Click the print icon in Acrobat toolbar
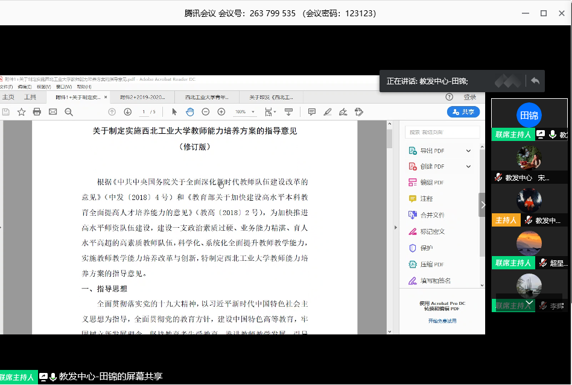This screenshot has width=572, height=385. [37, 112]
